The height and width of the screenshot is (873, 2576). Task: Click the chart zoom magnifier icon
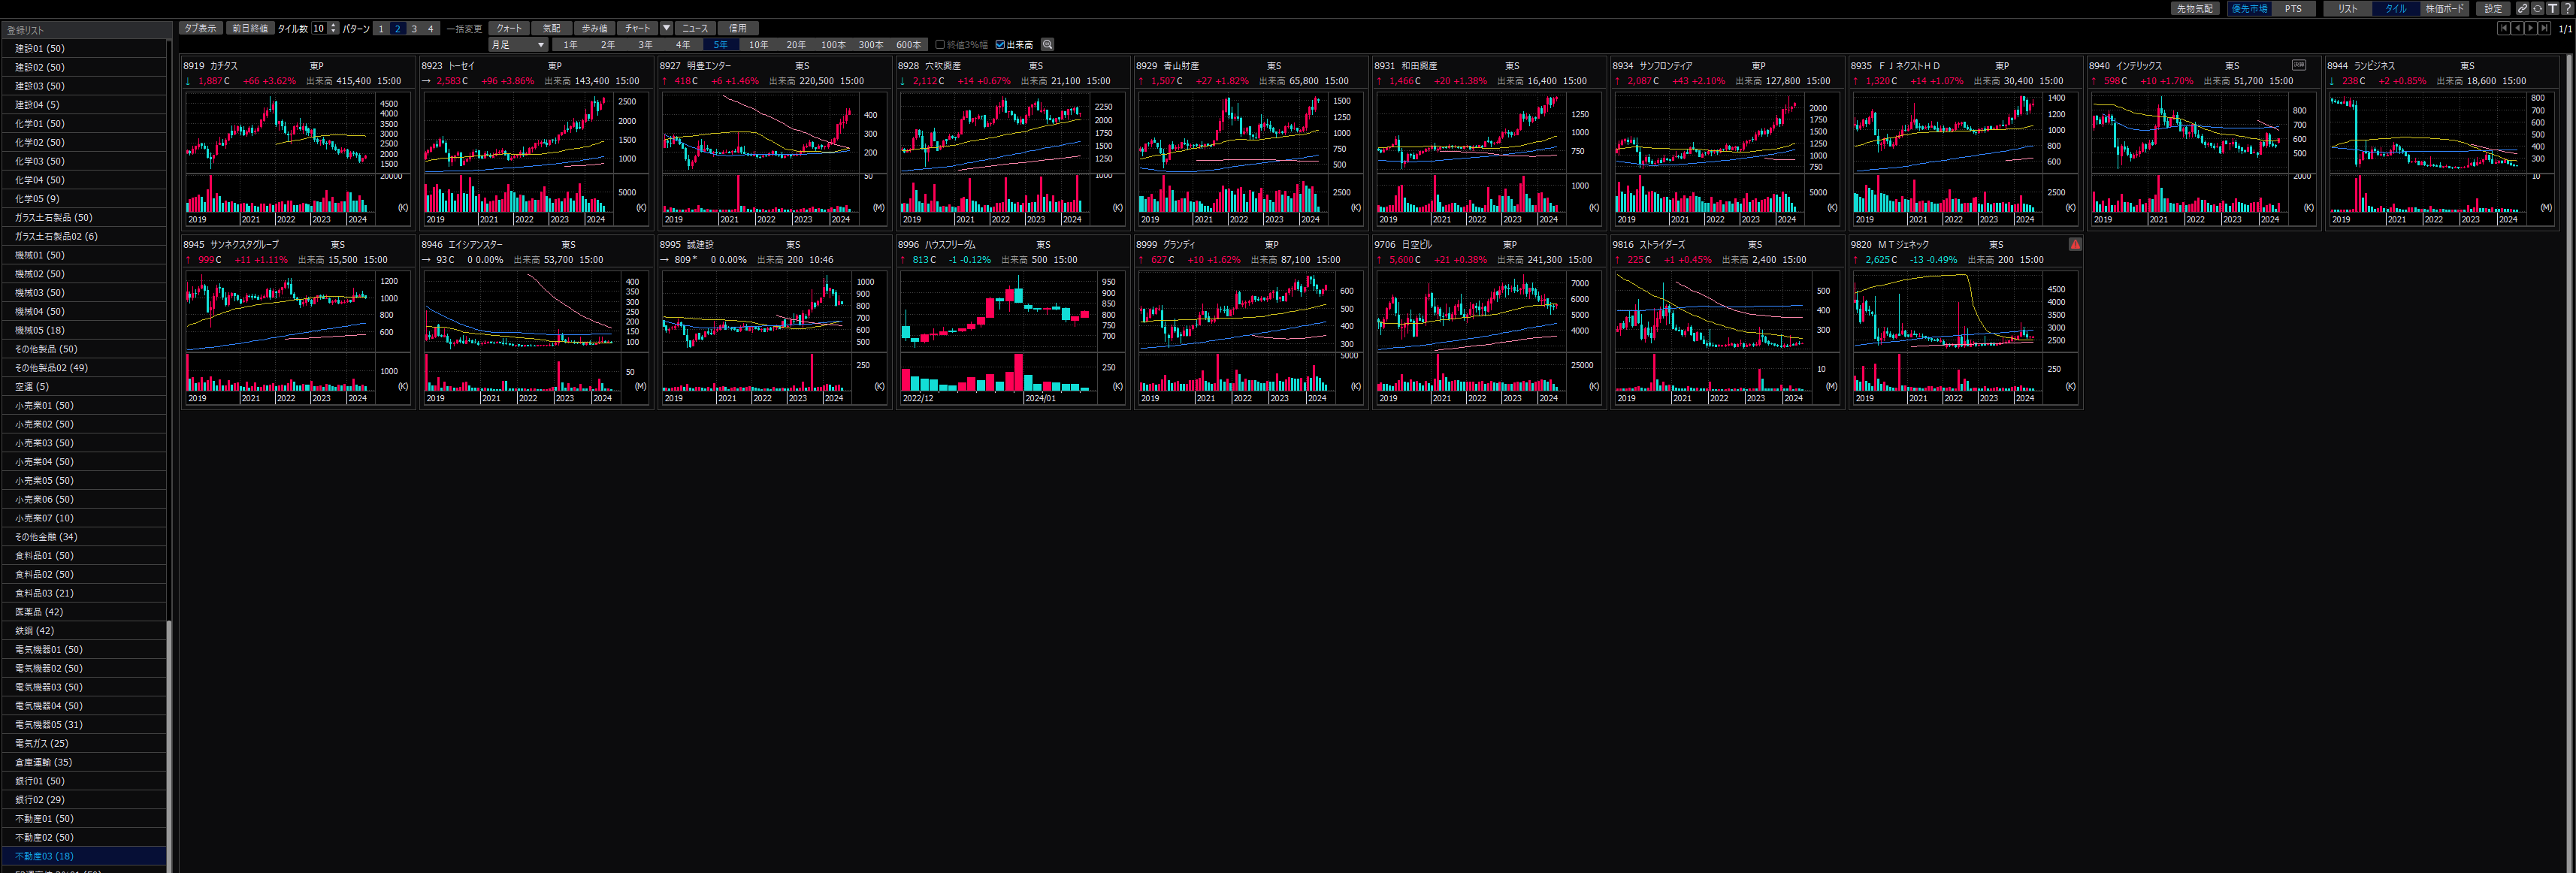pos(1047,45)
